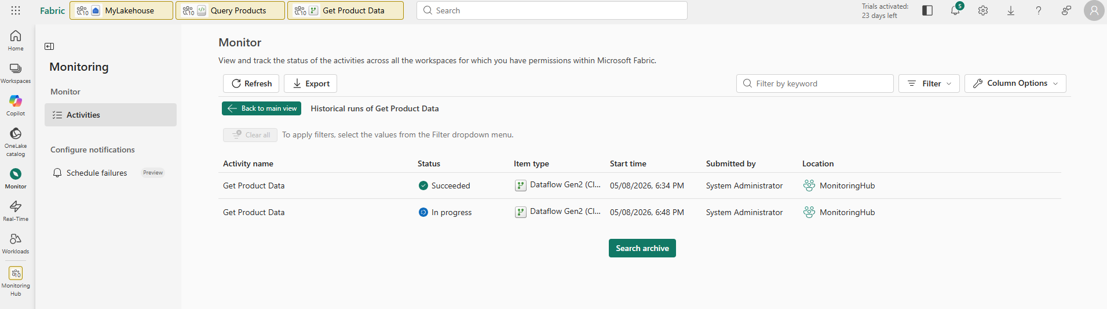Viewport: 1107px width, 309px height.
Task: Focus the Filter by keyword field
Action: [x=815, y=83]
